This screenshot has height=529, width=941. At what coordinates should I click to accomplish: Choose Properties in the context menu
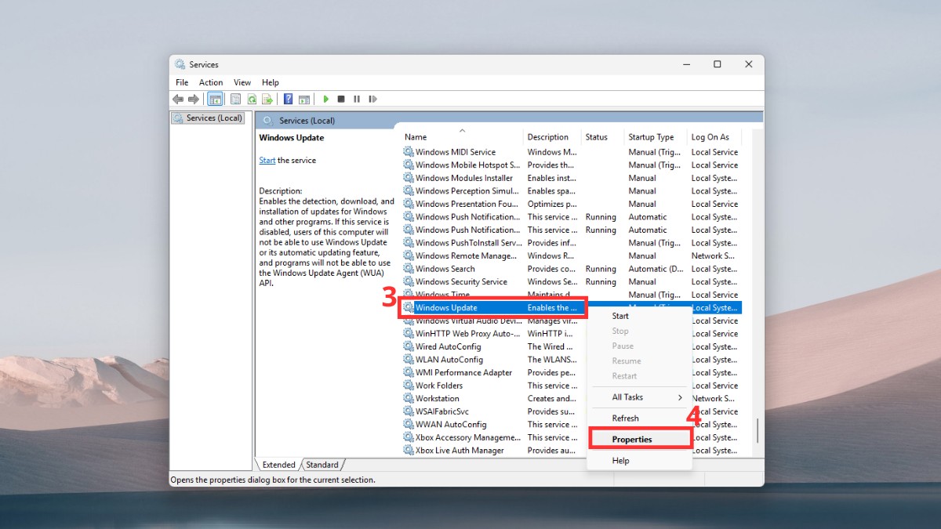[x=639, y=440]
